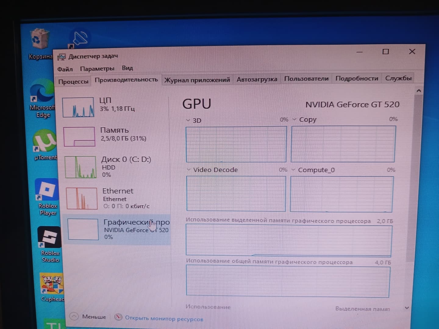
Task: Select the Ethernet graph thumbnail
Action: click(82, 198)
